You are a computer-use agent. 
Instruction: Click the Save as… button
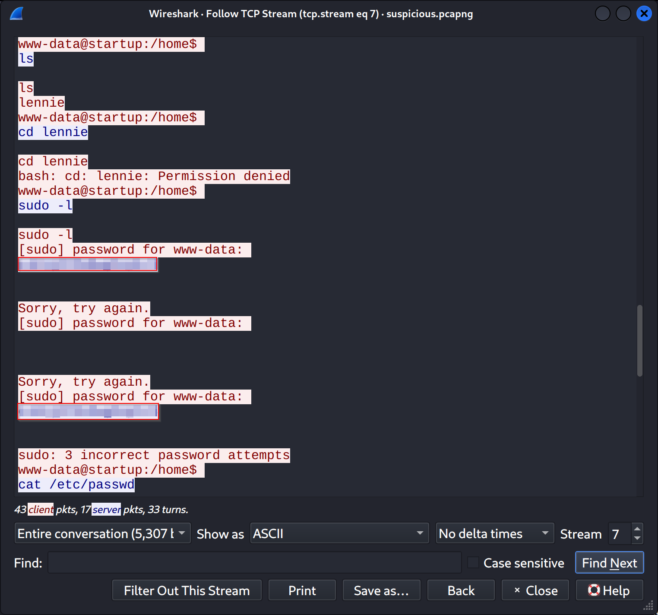[381, 590]
